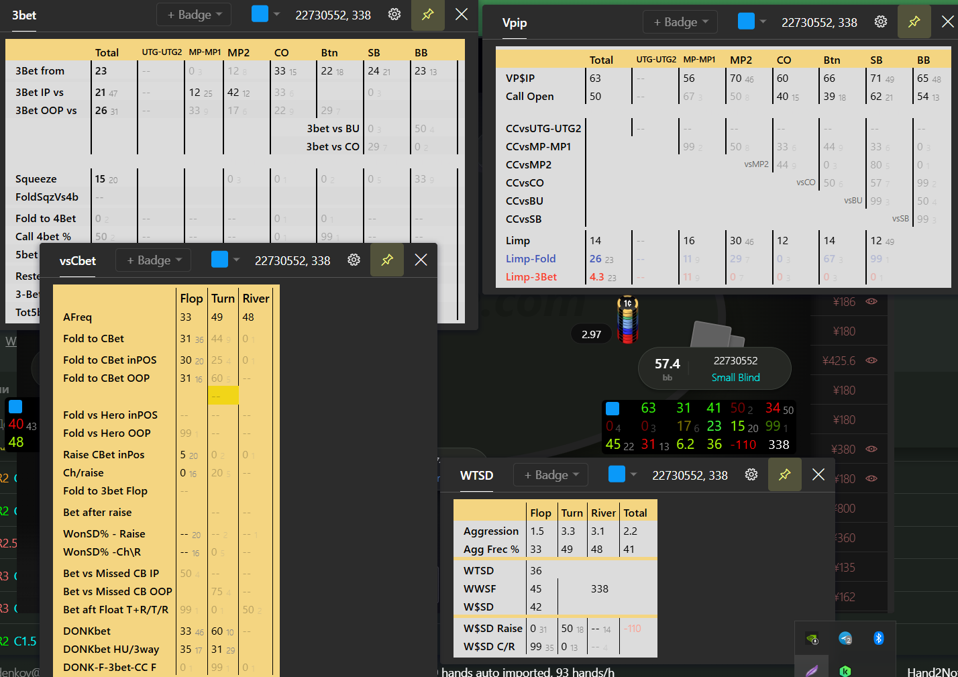Click Call Open row label
The width and height of the screenshot is (958, 677).
pyautogui.click(x=530, y=96)
